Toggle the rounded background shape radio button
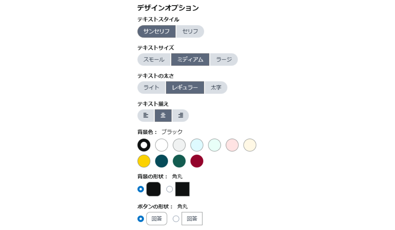This screenshot has width=395, height=230. click(x=141, y=189)
